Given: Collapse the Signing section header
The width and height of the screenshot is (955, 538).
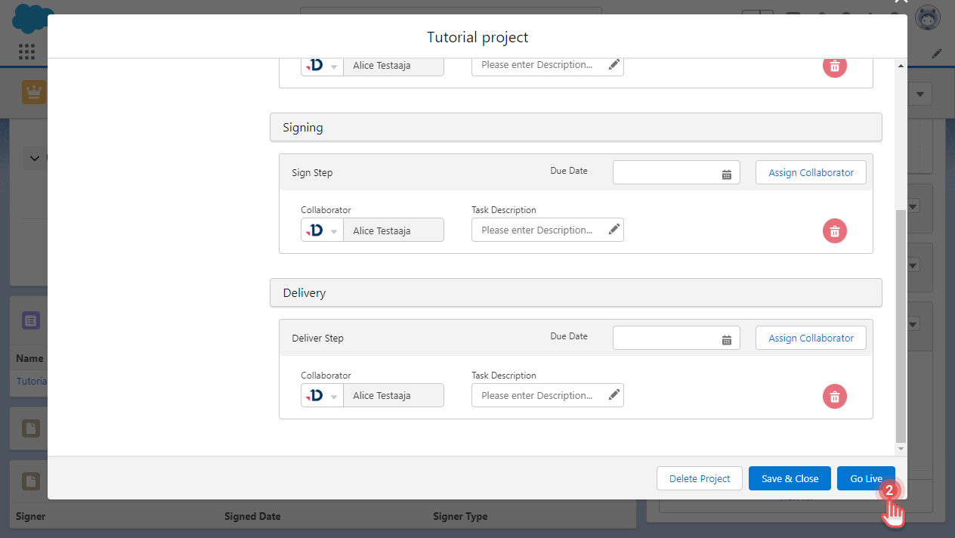Looking at the screenshot, I should click(x=575, y=127).
